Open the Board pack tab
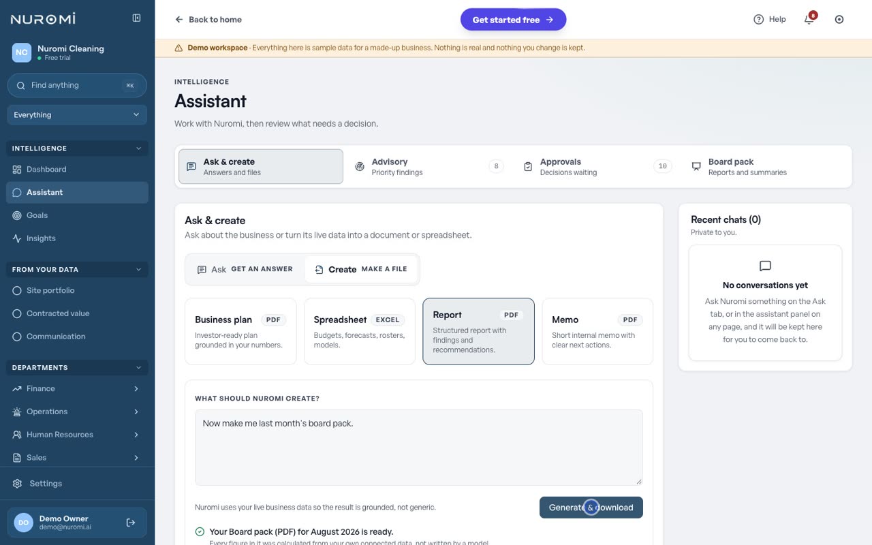 (766, 167)
